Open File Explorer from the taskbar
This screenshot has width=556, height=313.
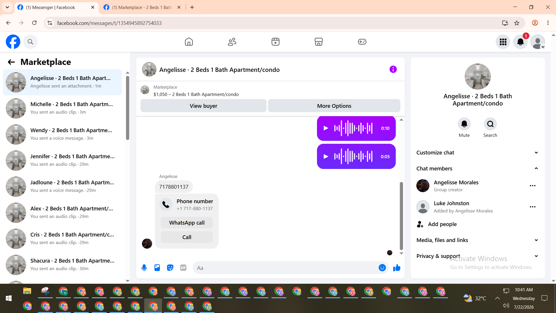click(27, 291)
